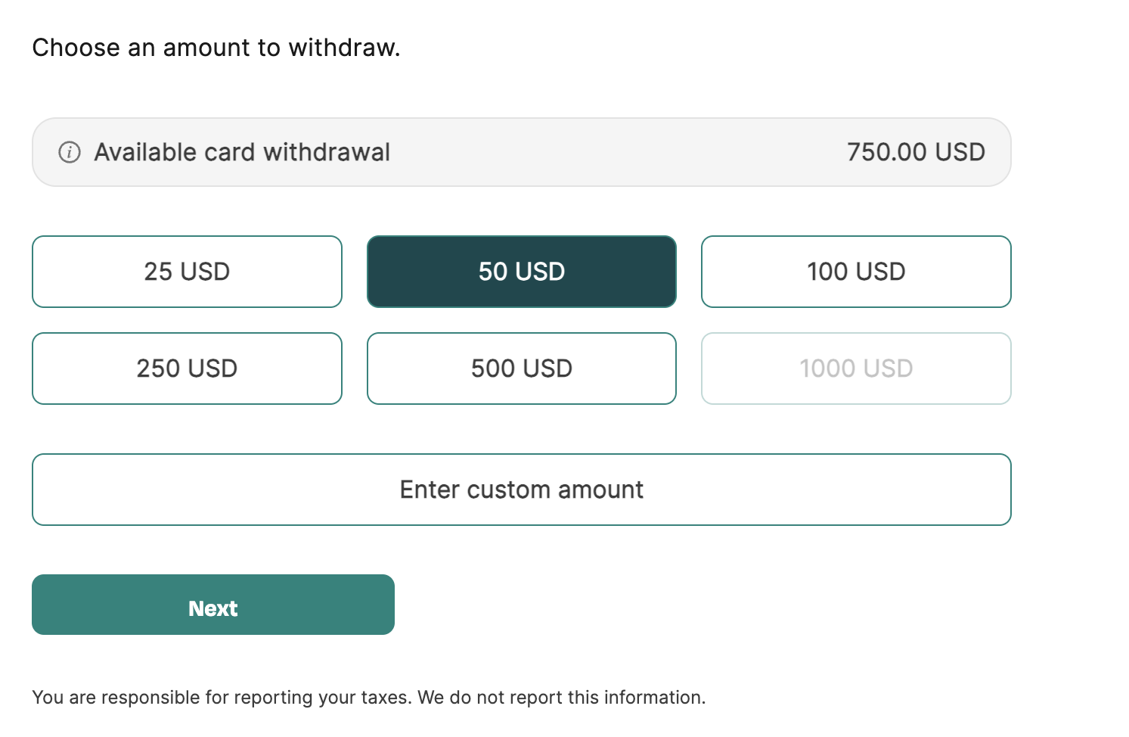Deselect the highlighted 50 USD option
Screen dimensions: 1129x737
521,272
